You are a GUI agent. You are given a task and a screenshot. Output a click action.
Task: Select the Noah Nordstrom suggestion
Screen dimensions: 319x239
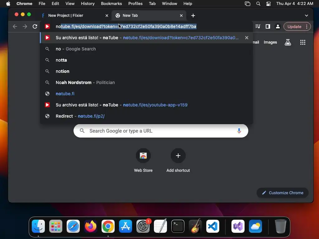[146, 82]
